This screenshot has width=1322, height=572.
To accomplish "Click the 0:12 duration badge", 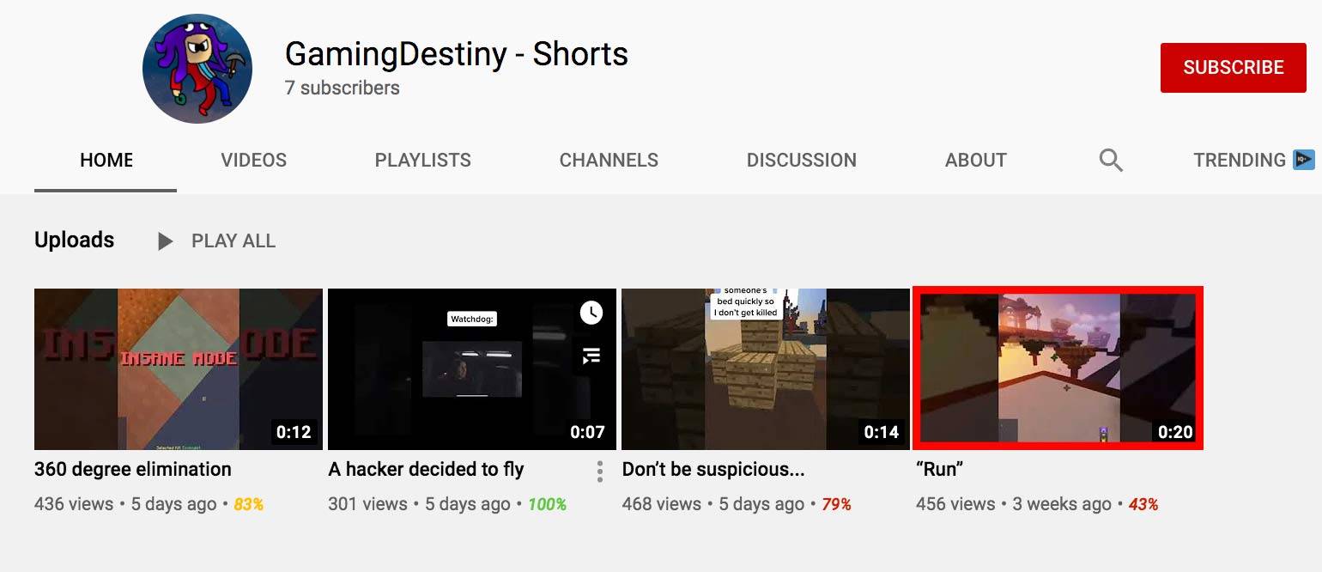I will pos(294,431).
